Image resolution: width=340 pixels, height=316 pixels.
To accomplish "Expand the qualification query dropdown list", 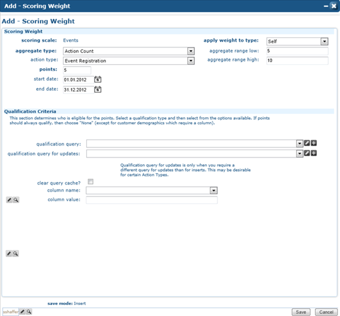I will coord(299,143).
